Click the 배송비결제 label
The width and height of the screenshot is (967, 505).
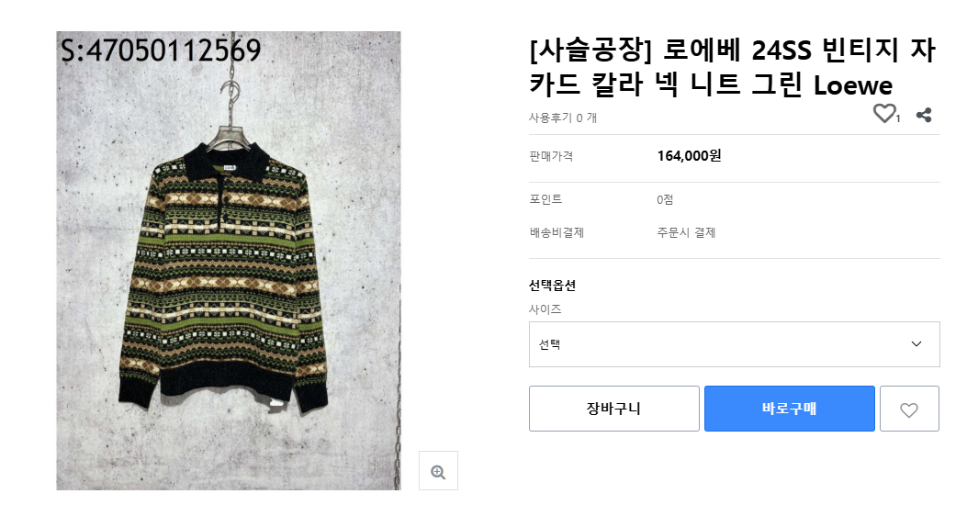[557, 232]
